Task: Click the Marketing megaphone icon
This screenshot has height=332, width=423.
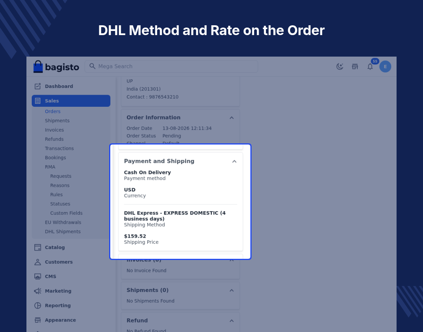Action: (37, 291)
